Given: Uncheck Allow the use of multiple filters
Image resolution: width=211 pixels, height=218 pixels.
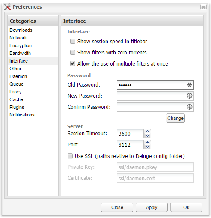Looking at the screenshot, I should (73, 63).
